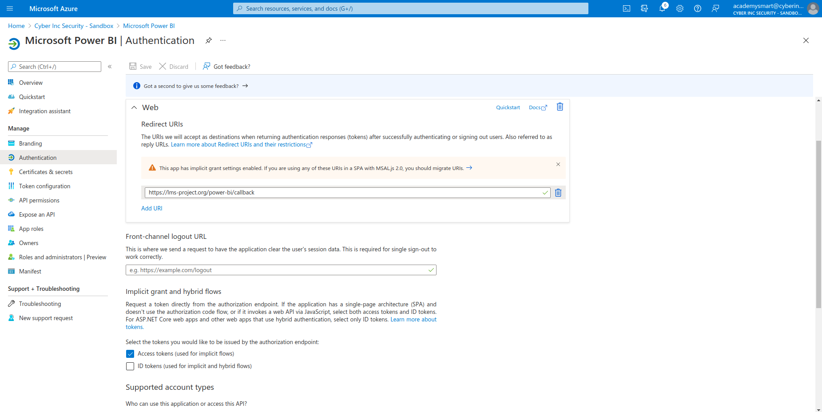The height and width of the screenshot is (412, 822).
Task: Open Learn more about tokens link
Action: (x=413, y=320)
